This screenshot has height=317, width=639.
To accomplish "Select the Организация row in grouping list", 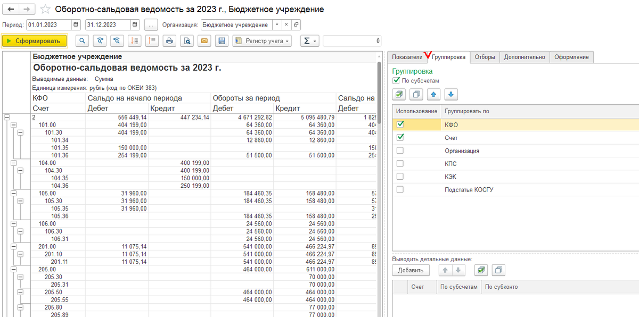I will pyautogui.click(x=515, y=151).
